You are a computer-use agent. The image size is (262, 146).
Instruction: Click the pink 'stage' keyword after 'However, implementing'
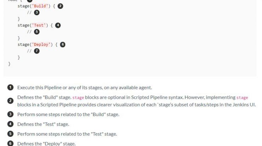(242, 98)
